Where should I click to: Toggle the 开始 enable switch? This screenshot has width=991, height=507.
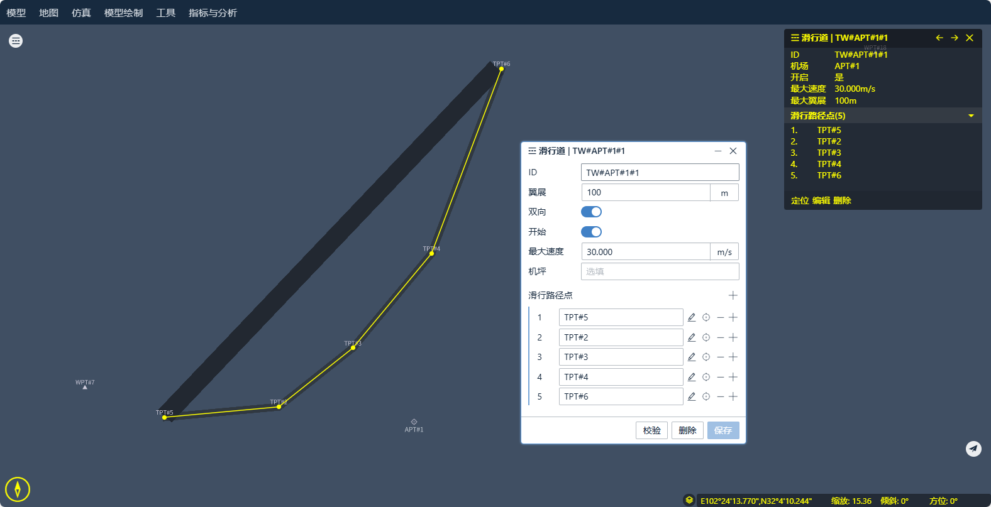[591, 232]
